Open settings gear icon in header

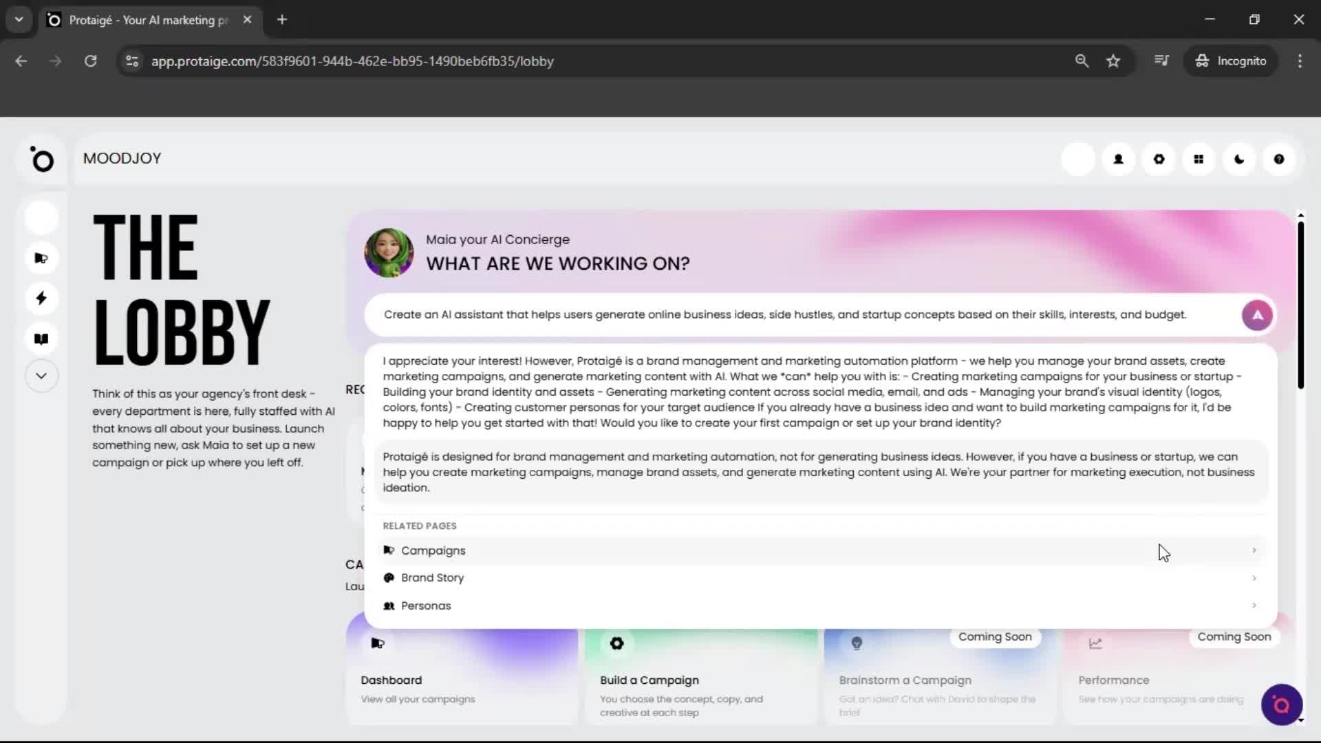pyautogui.click(x=1159, y=160)
